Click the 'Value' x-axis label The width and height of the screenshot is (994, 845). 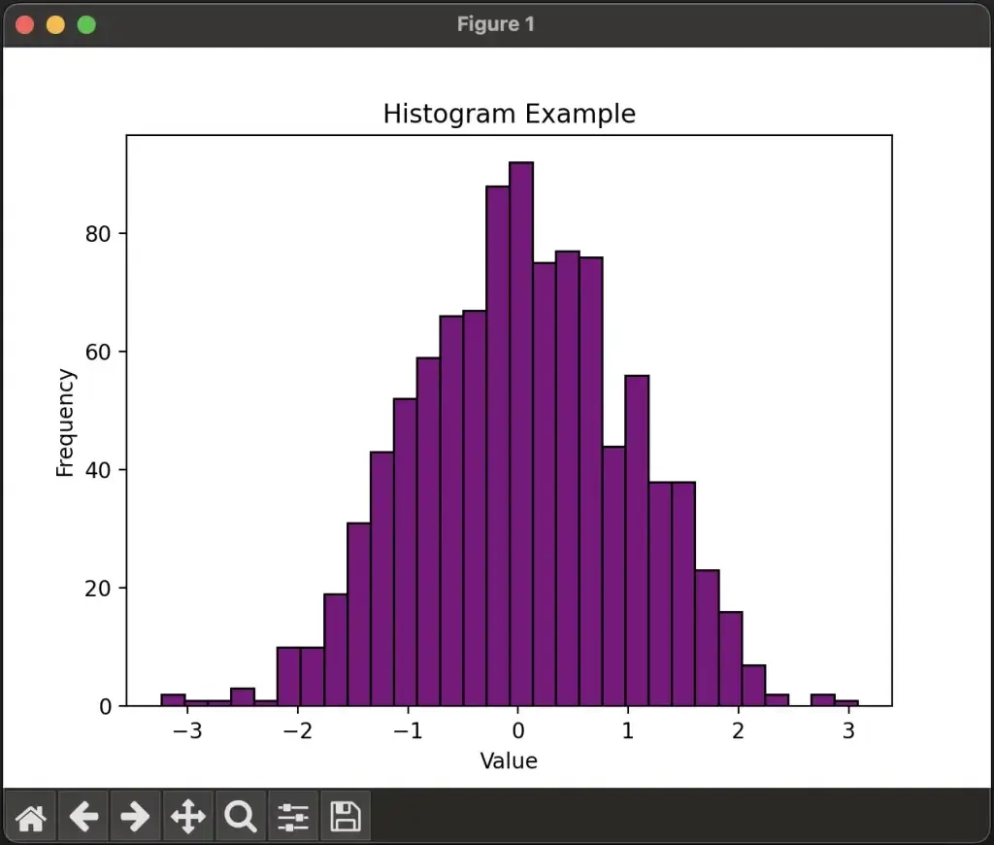tap(509, 760)
